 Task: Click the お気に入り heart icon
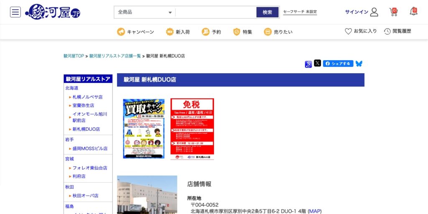tap(348, 31)
